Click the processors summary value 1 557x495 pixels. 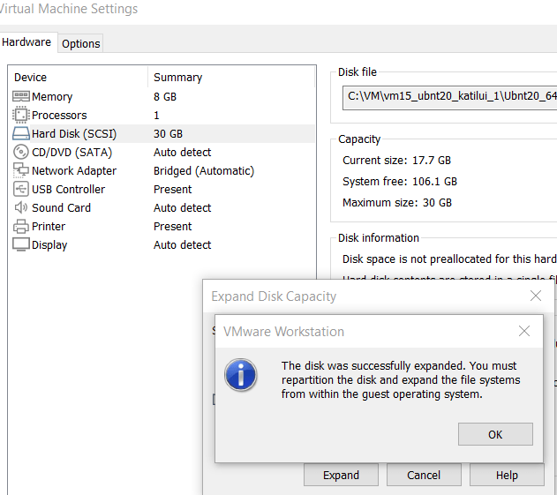[x=156, y=115]
